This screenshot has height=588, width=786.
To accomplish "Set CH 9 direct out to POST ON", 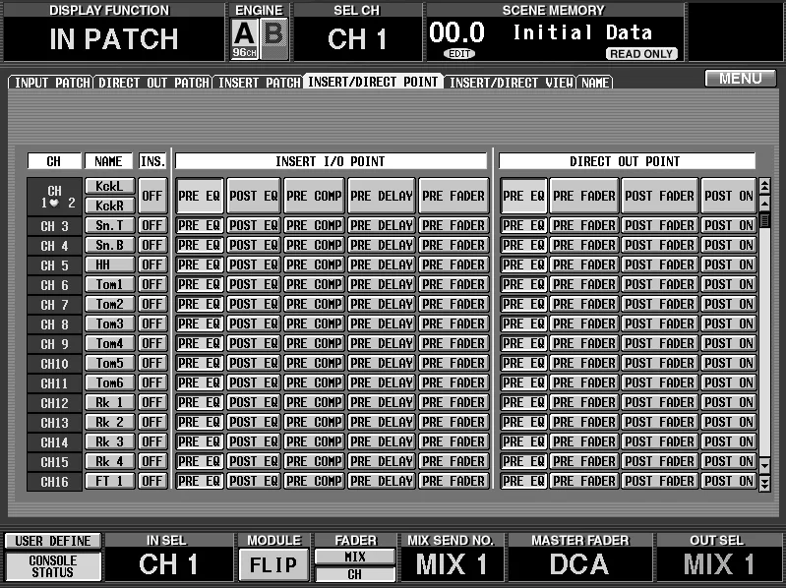I will click(x=729, y=343).
